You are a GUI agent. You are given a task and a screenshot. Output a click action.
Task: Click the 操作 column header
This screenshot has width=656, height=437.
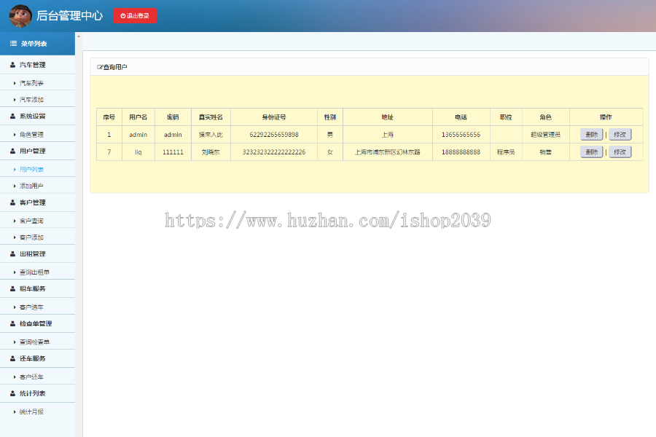pyautogui.click(x=606, y=117)
